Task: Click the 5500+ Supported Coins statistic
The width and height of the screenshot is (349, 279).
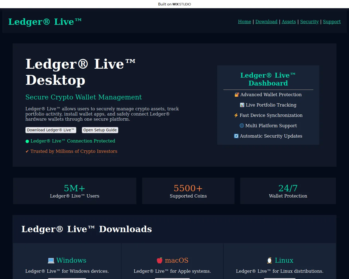Action: [188, 191]
